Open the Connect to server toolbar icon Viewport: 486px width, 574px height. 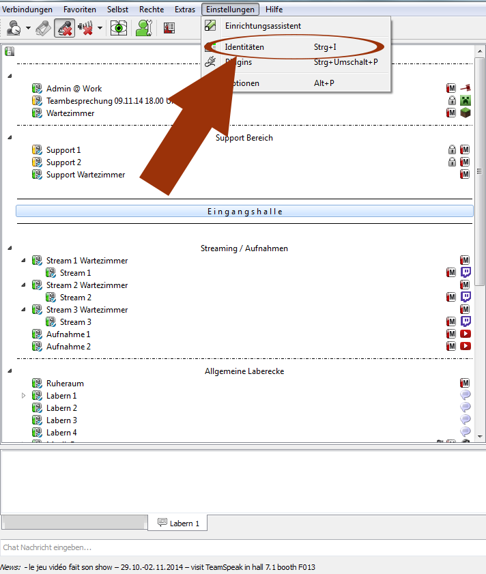click(x=14, y=28)
